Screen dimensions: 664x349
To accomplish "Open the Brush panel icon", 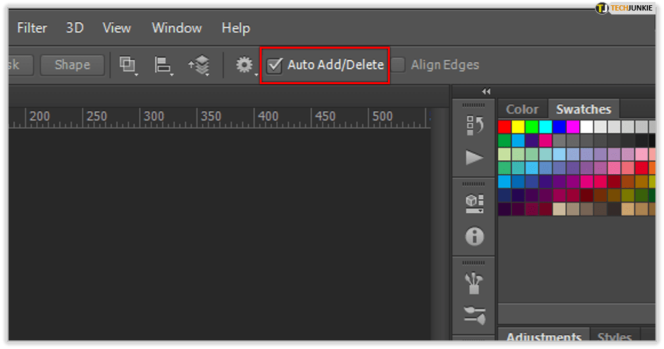I will coord(474,315).
